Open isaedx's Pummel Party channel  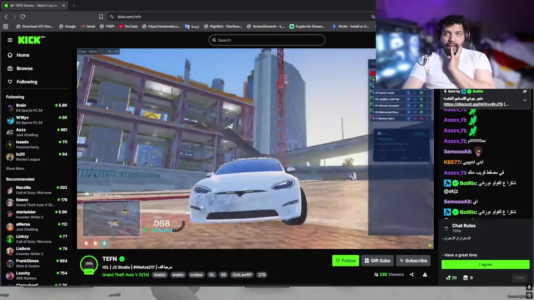point(37,145)
